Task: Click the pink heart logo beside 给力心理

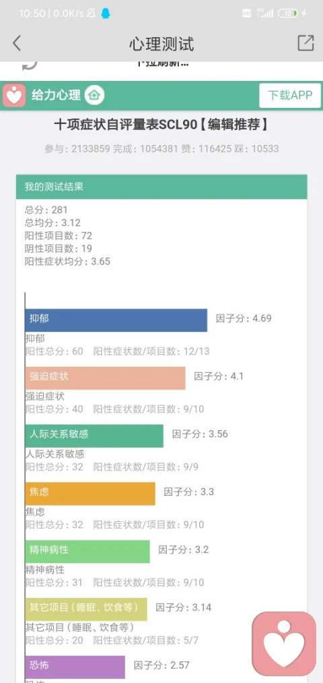Action: click(14, 95)
